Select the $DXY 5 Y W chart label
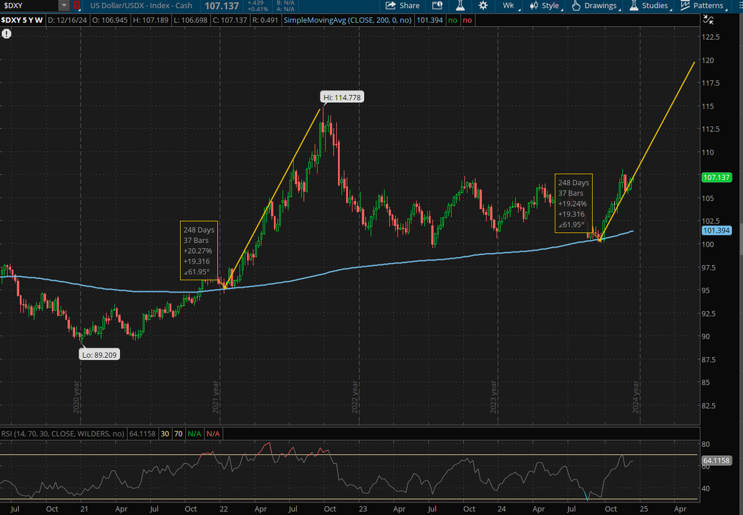This screenshot has height=515, width=743. point(22,20)
